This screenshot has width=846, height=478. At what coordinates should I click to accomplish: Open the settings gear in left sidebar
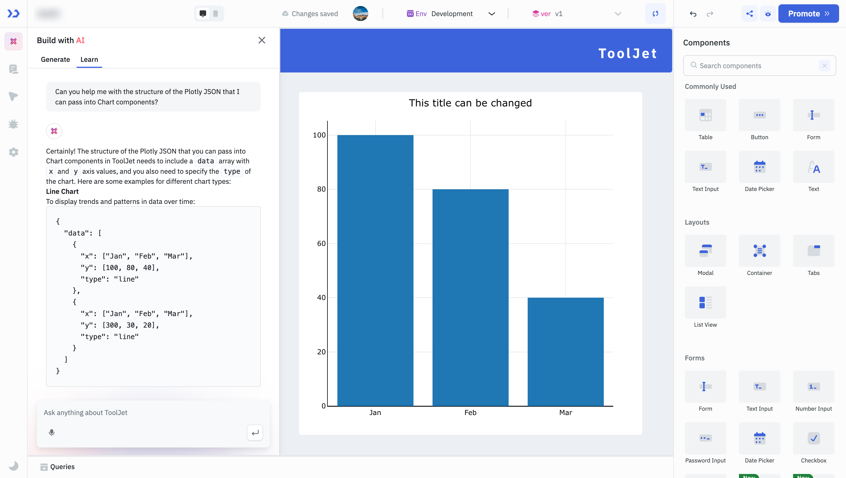point(14,152)
